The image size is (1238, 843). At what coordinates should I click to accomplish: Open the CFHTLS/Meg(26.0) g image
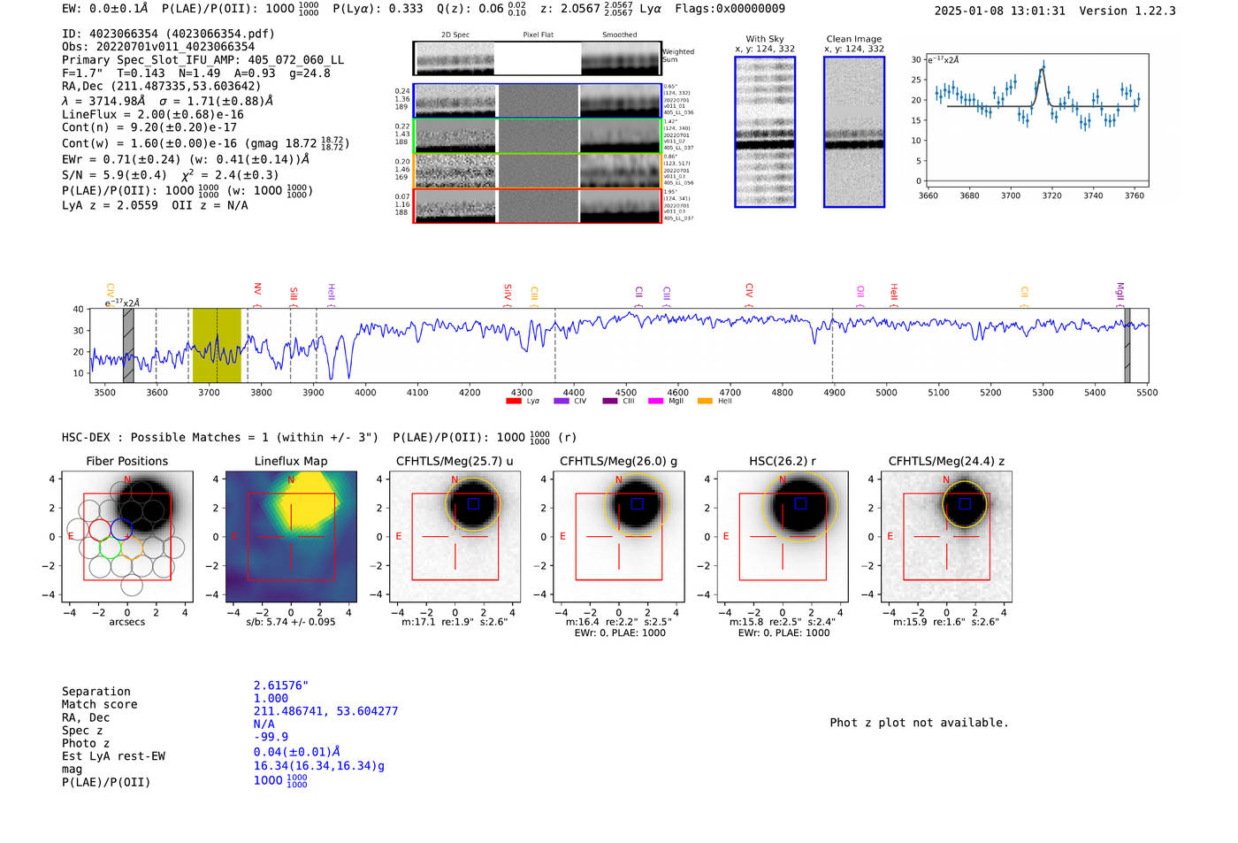click(619, 536)
